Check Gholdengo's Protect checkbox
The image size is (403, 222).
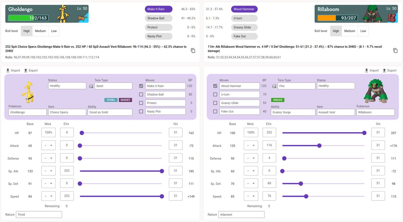click(141, 103)
